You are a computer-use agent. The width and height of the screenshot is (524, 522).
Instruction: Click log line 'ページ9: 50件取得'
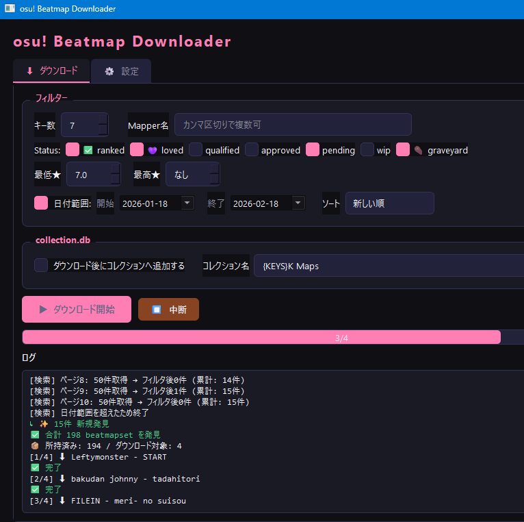137,391
